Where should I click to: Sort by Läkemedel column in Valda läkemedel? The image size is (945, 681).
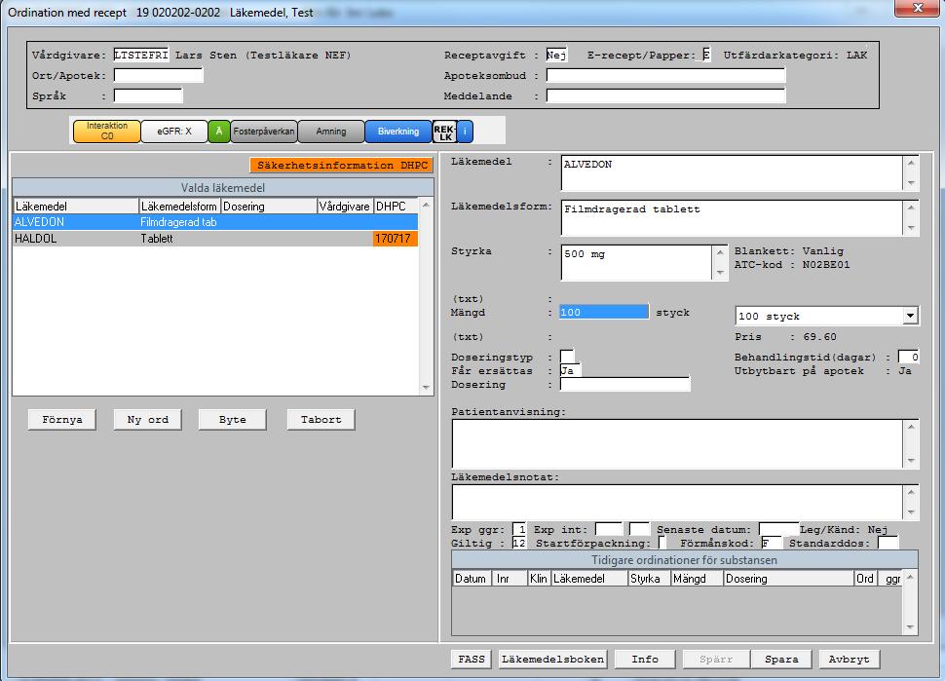pos(76,207)
